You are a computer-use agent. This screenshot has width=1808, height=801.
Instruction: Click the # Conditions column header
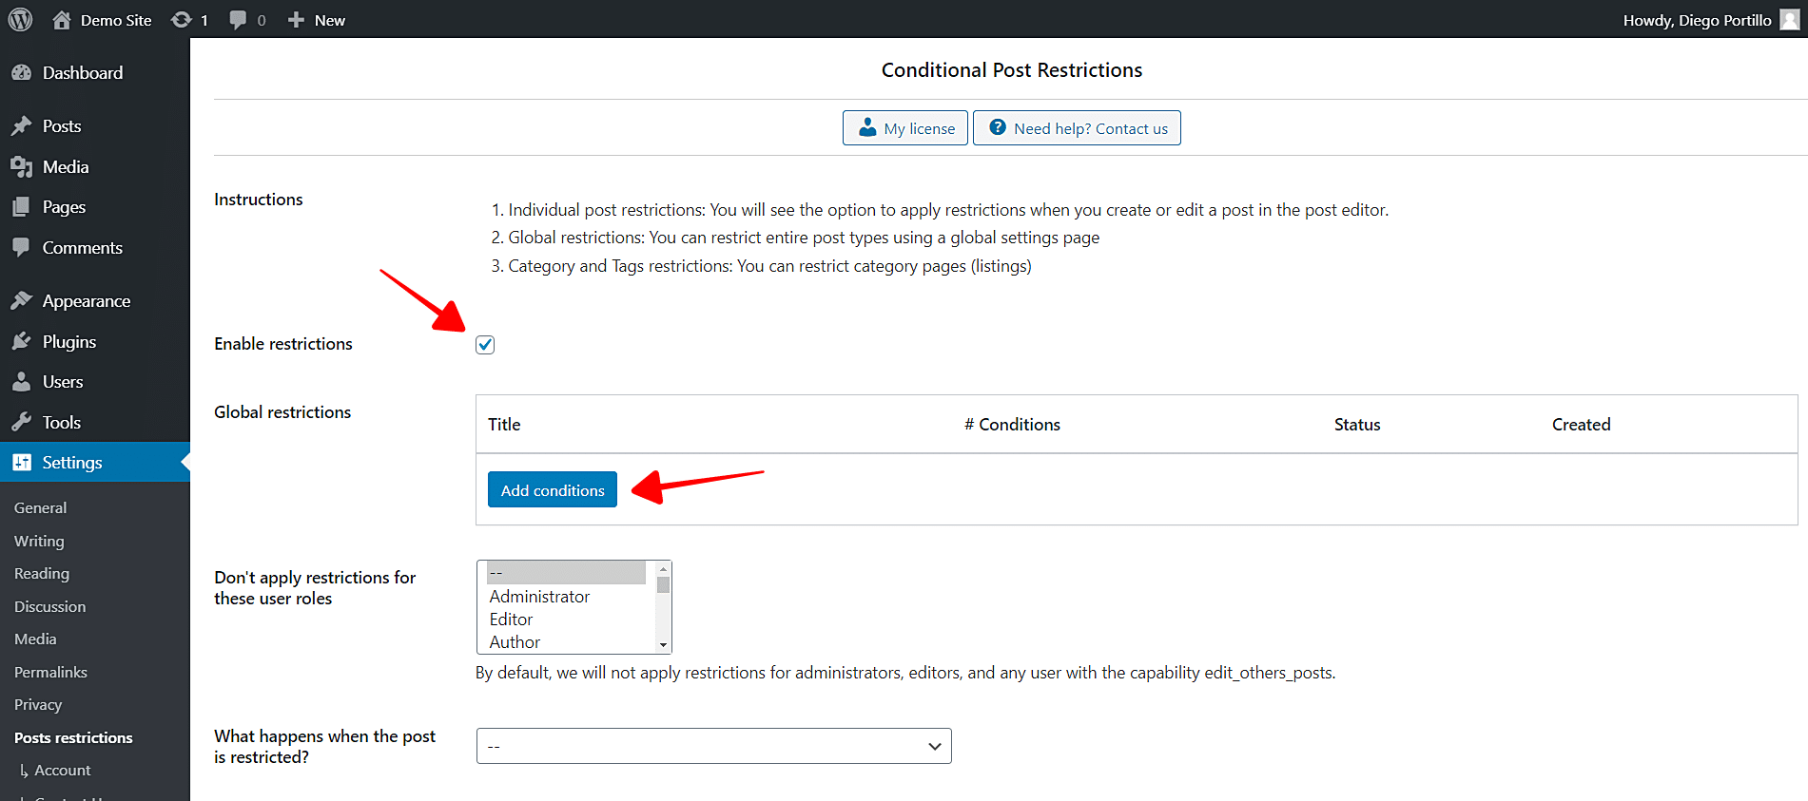click(1012, 425)
